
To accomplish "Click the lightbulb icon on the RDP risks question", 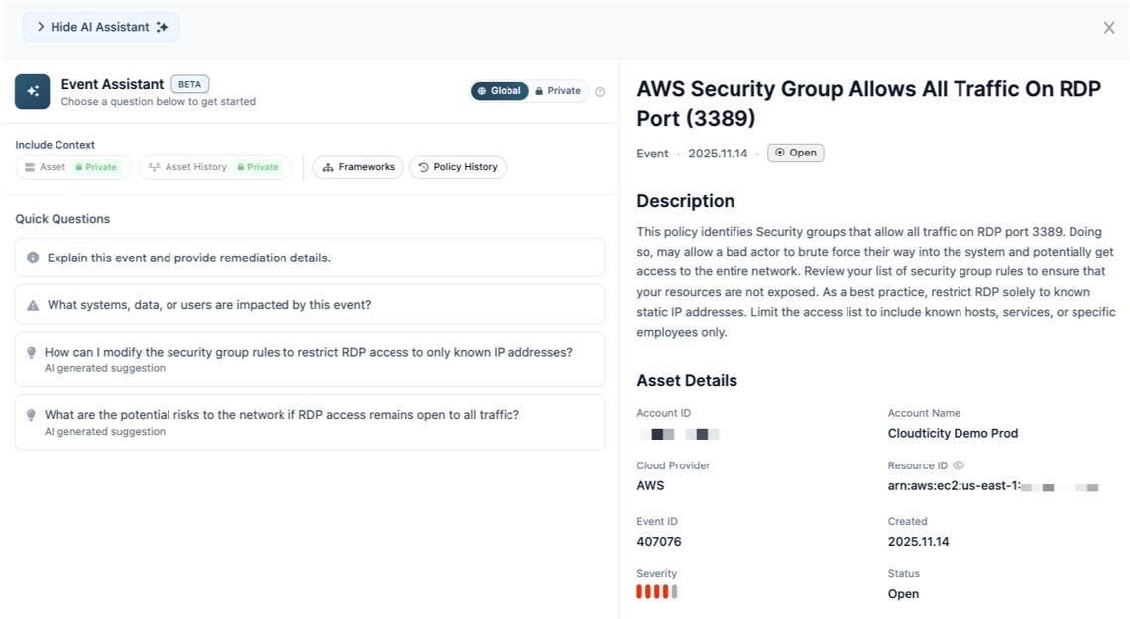I will [31, 414].
